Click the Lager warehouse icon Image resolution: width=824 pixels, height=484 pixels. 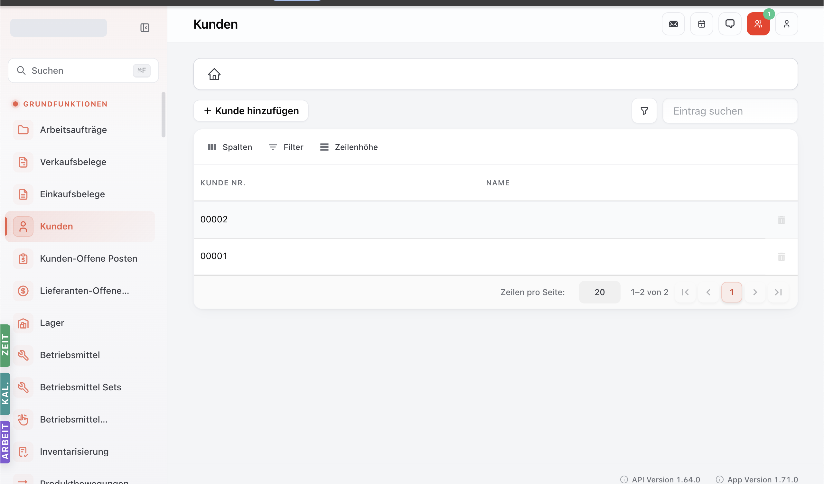pyautogui.click(x=23, y=323)
